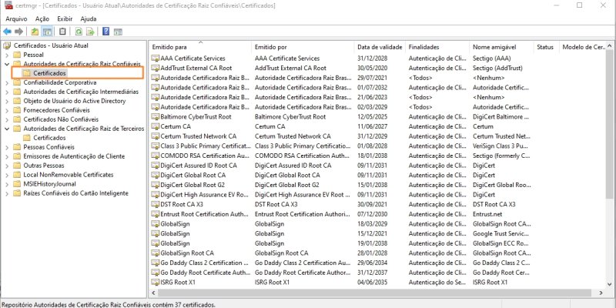Expand Objeto de Usuário do Active Directory
The height and width of the screenshot is (308, 616).
[x=7, y=101]
